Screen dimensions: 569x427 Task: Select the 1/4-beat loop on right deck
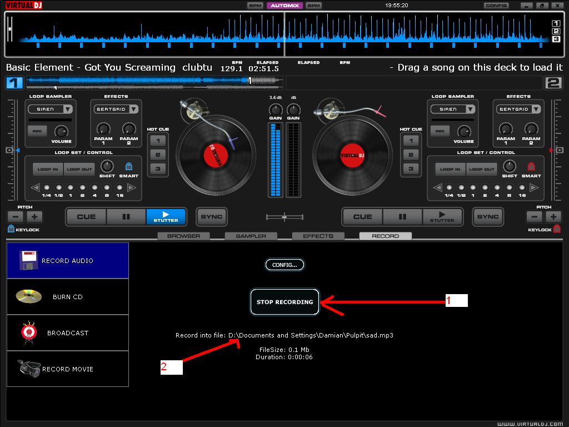449,188
